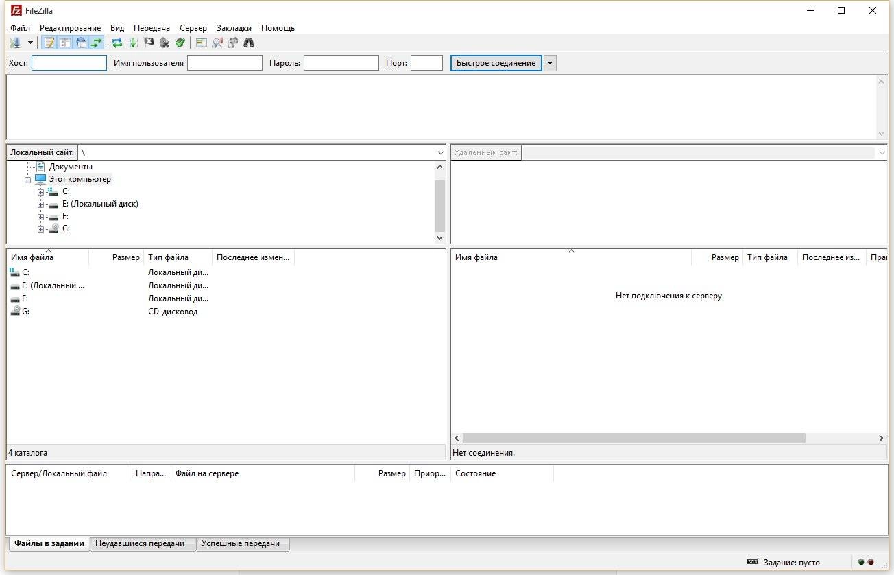Select E: (Локальный ... row in file list
This screenshot has width=894, height=575.
coord(151,285)
